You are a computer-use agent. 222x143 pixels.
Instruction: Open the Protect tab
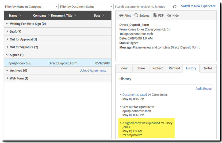(158, 68)
